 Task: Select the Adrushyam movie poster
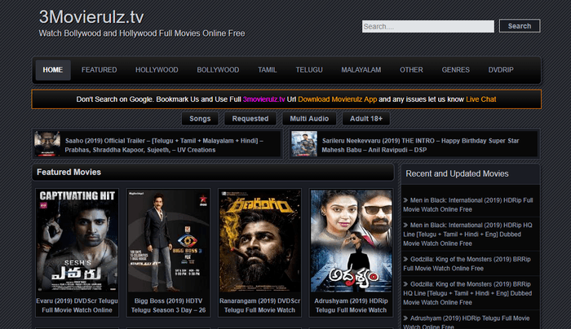click(351, 241)
